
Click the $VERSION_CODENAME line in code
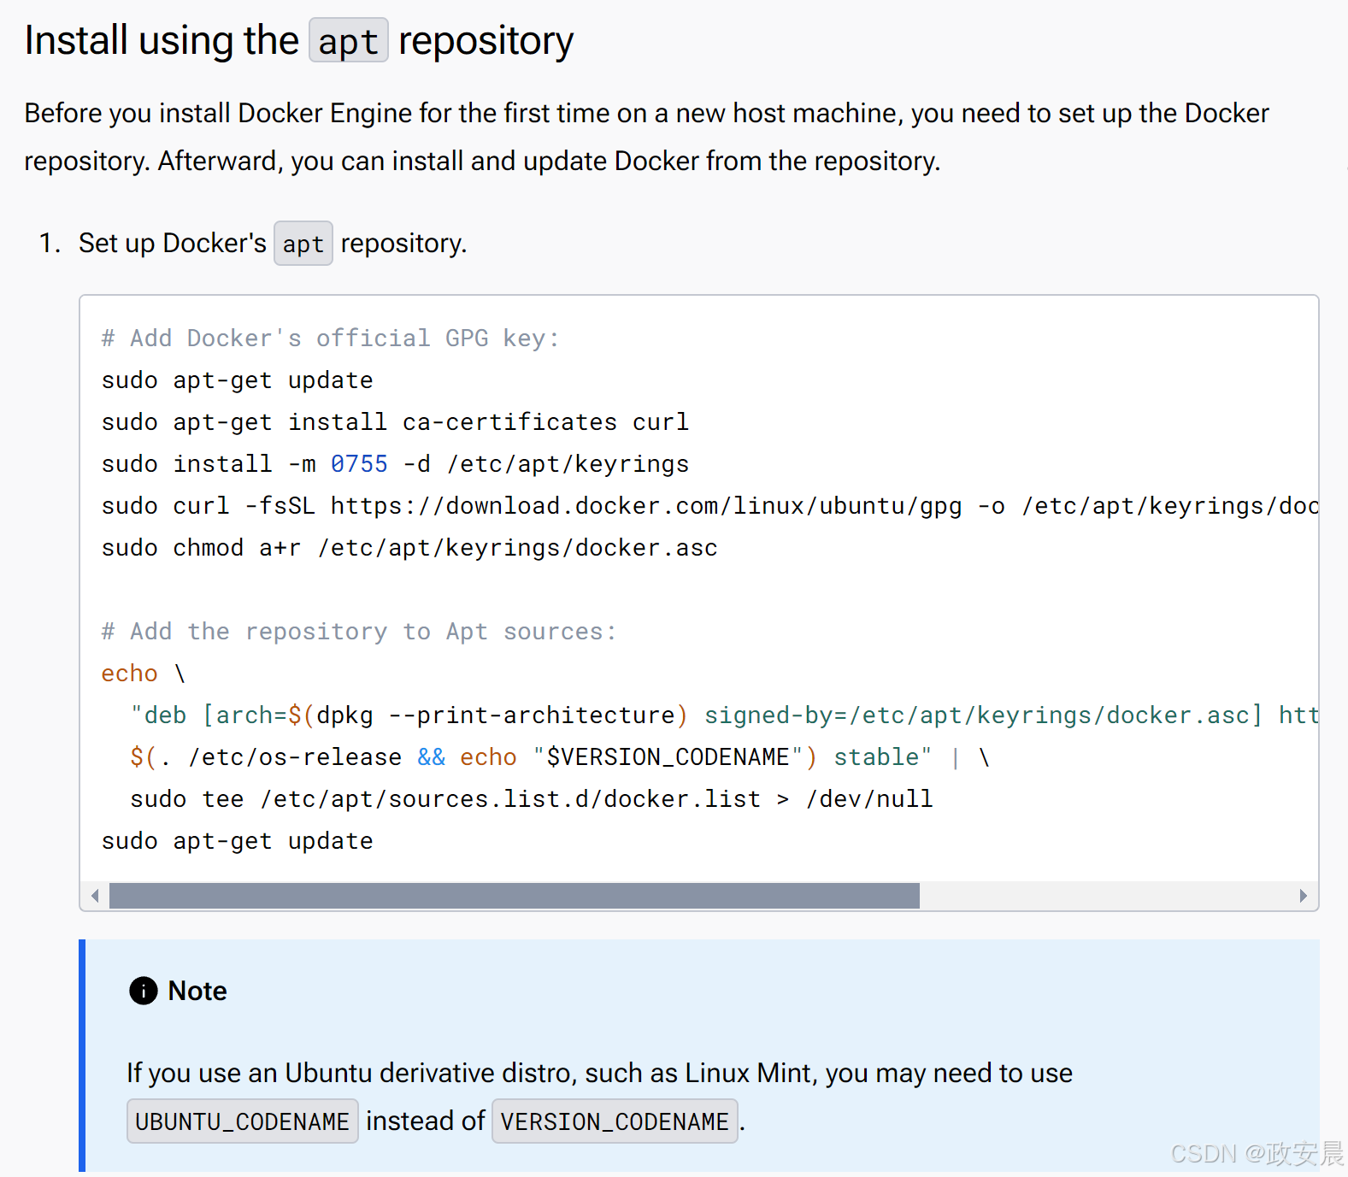click(560, 757)
